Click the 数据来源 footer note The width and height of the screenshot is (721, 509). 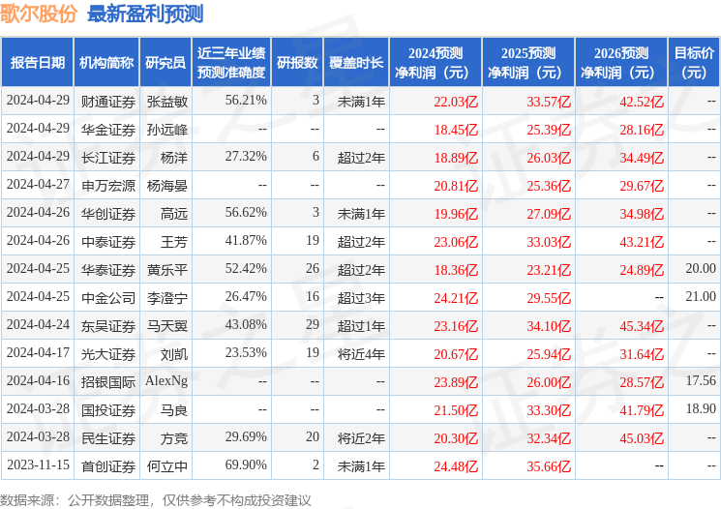pos(156,499)
